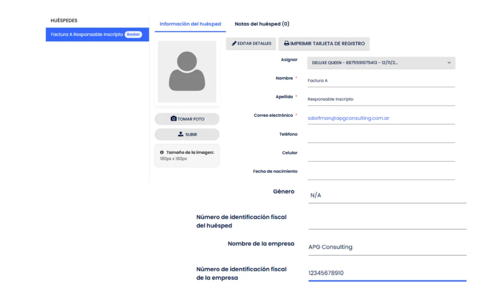
Task: Open the Género selector showing N/A
Action: tap(387, 195)
